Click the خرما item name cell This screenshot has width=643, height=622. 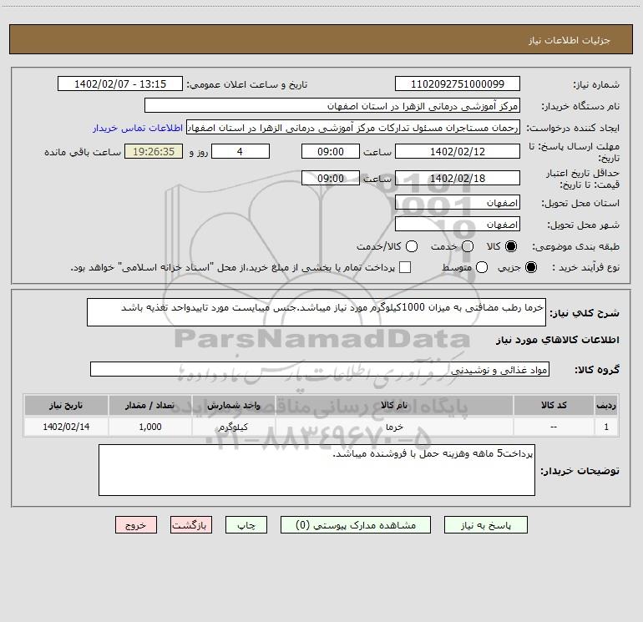tap(394, 427)
